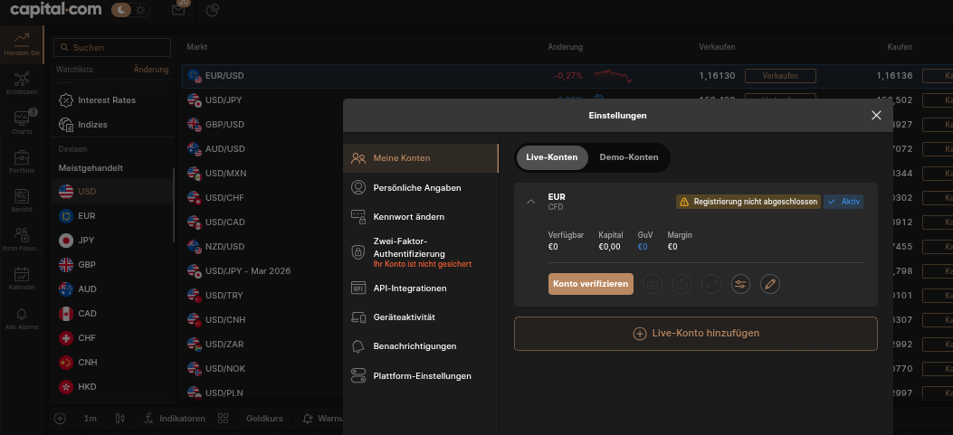
Task: Click Verkaufen button for EUR/USD
Action: tap(780, 76)
